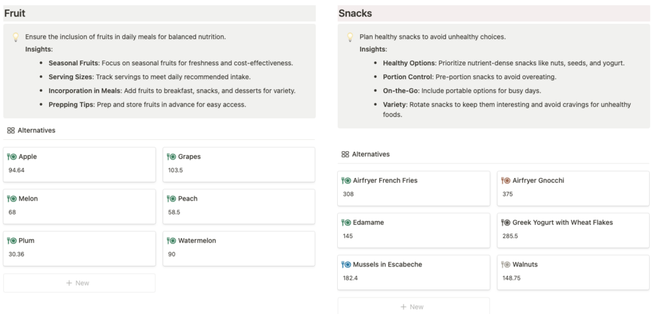Click the lightbulb icon in Snacks callout
Screen dimensions: 663x314
coord(350,38)
